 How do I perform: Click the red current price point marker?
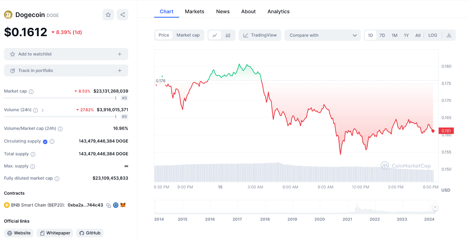point(433,131)
